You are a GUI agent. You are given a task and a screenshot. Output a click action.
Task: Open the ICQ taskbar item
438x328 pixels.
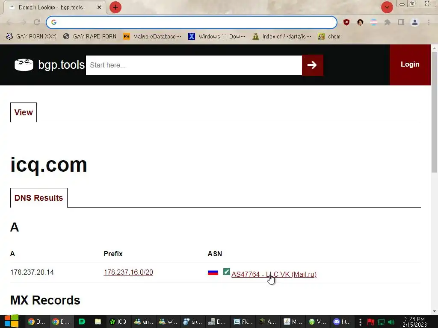(118, 322)
